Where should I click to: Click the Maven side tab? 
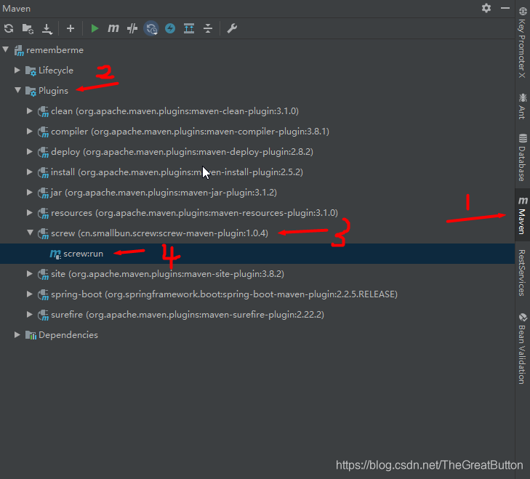click(x=523, y=215)
